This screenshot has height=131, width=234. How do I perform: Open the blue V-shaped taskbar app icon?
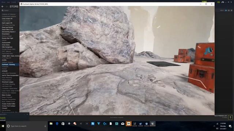tap(99, 124)
